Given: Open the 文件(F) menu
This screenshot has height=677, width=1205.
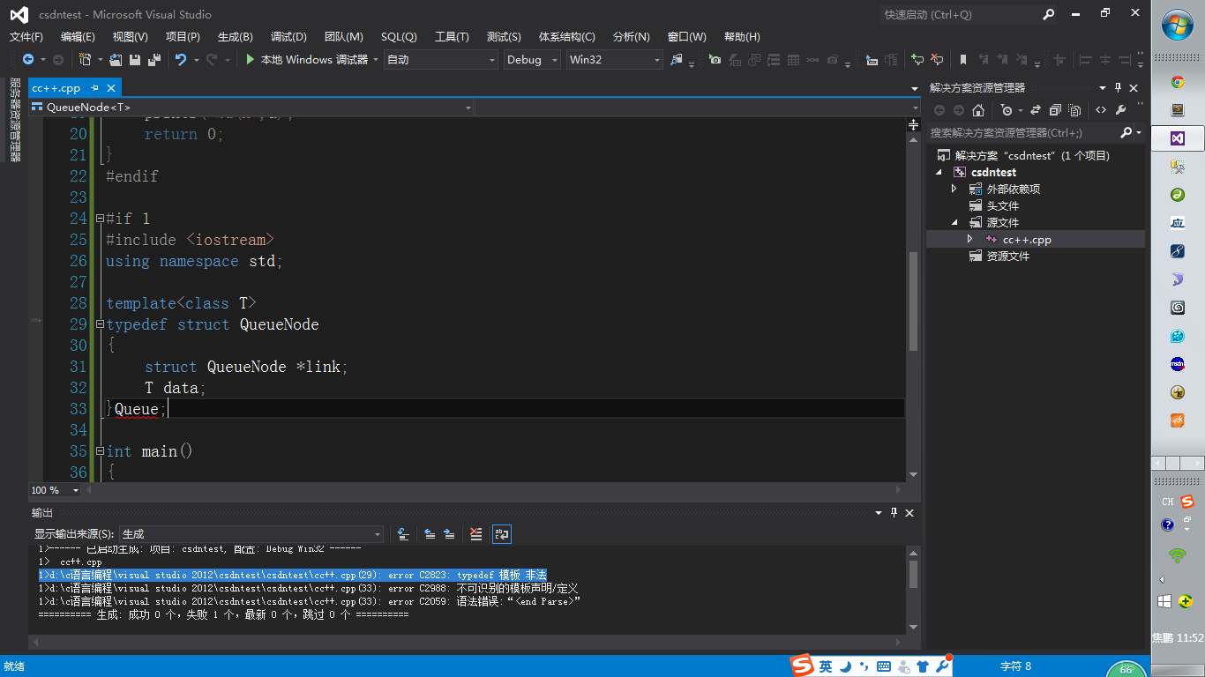Looking at the screenshot, I should click(x=26, y=36).
